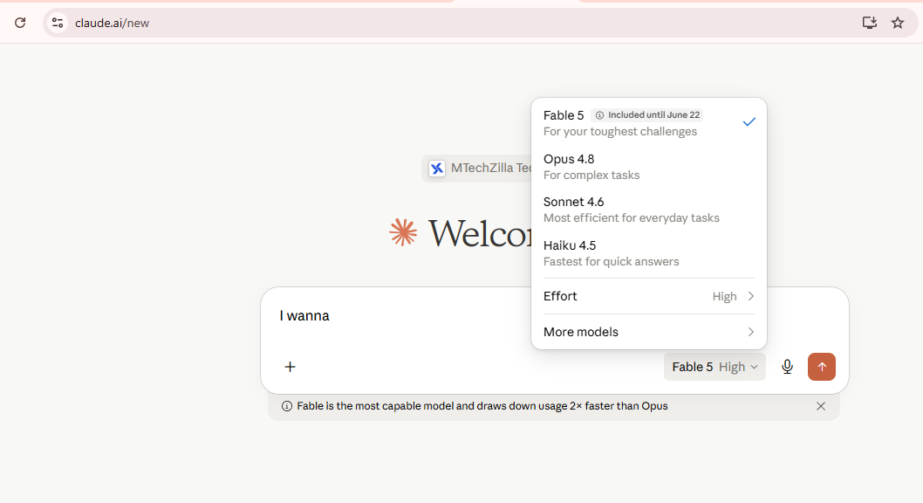Open the Fable 5 High model selector dropdown
The height and width of the screenshot is (503, 923).
(x=714, y=367)
